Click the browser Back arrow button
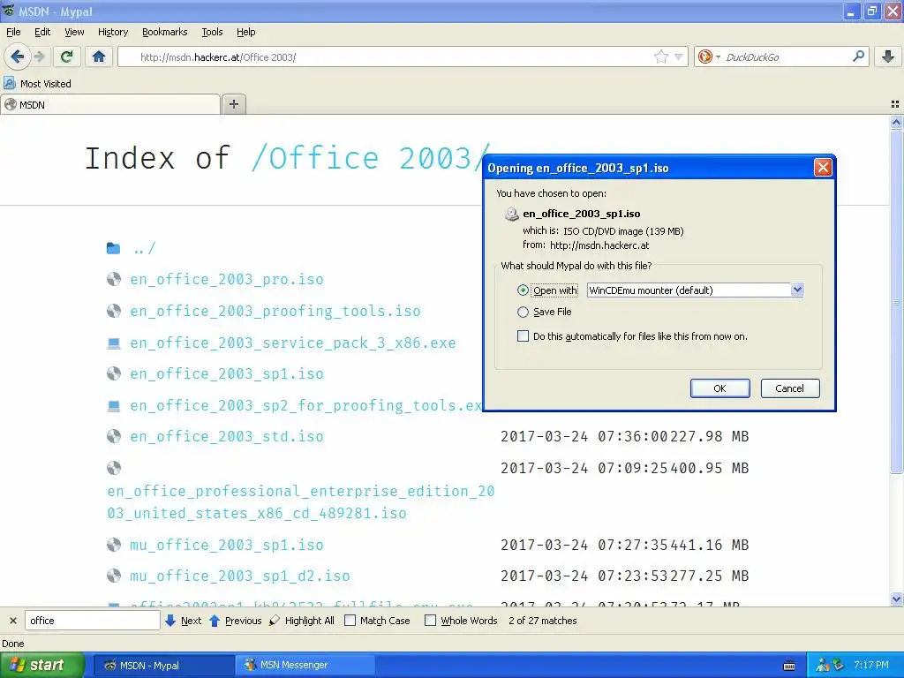Screen dimensions: 904x678 pyautogui.click(x=18, y=56)
